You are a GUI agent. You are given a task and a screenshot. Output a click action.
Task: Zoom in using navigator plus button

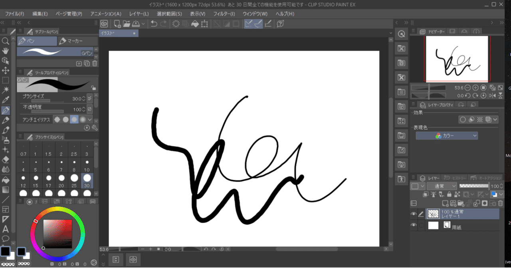[x=475, y=87]
